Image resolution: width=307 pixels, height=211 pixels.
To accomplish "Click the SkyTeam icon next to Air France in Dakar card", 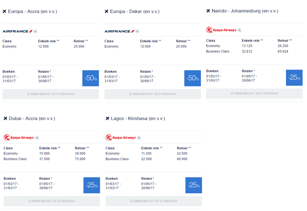I will pyautogui.click(x=137, y=32).
